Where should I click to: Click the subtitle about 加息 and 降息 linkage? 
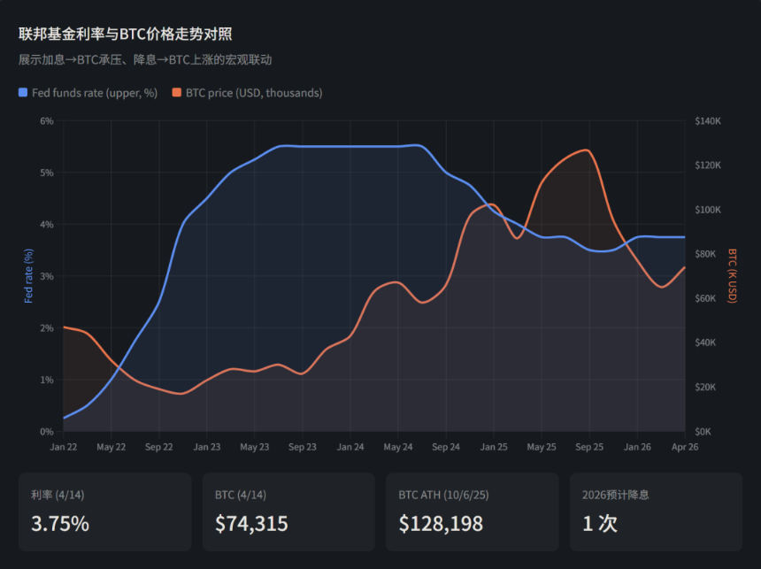click(x=145, y=60)
